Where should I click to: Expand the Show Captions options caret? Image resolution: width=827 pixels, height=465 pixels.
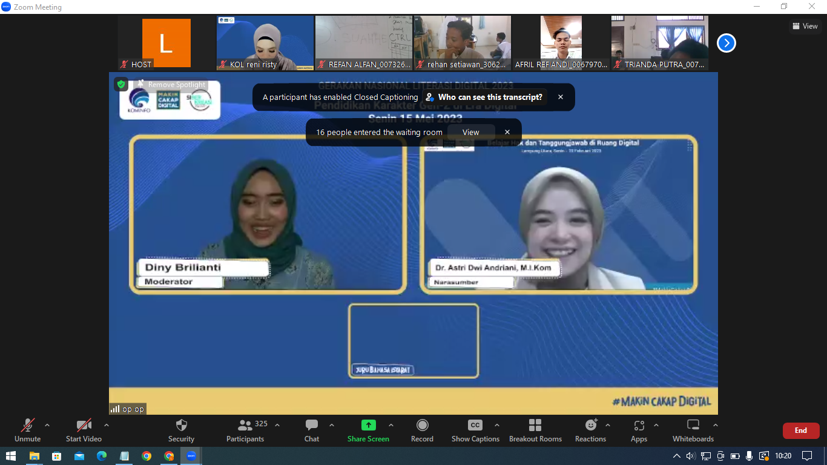pyautogui.click(x=497, y=425)
